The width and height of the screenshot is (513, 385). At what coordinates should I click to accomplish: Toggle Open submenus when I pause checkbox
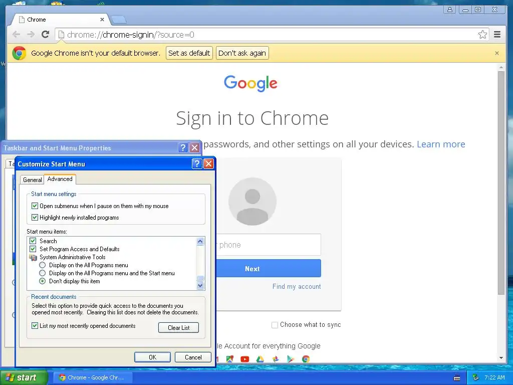tap(35, 206)
